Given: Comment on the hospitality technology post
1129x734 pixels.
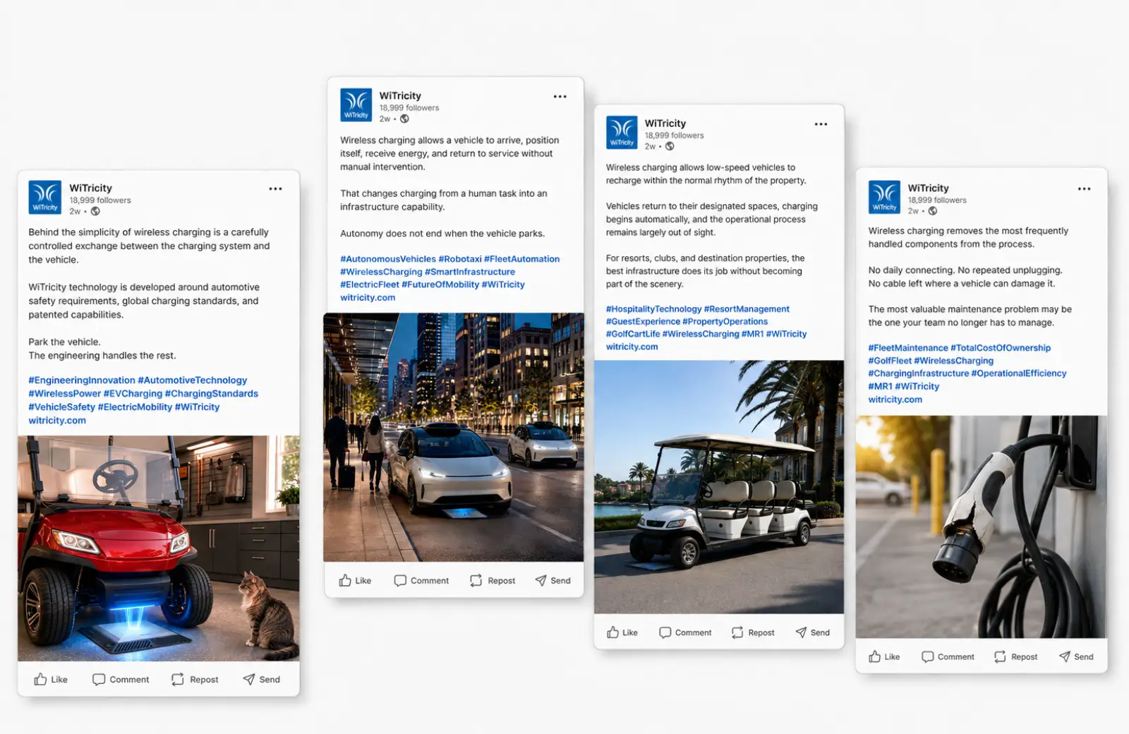Looking at the screenshot, I should tap(685, 632).
